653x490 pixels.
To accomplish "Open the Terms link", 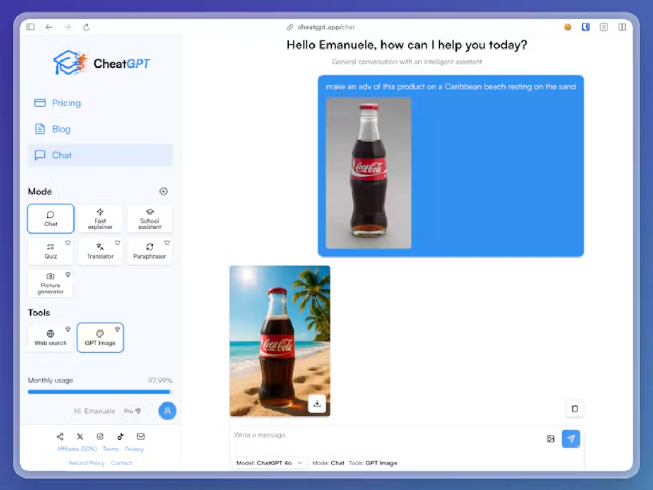I will [x=110, y=449].
